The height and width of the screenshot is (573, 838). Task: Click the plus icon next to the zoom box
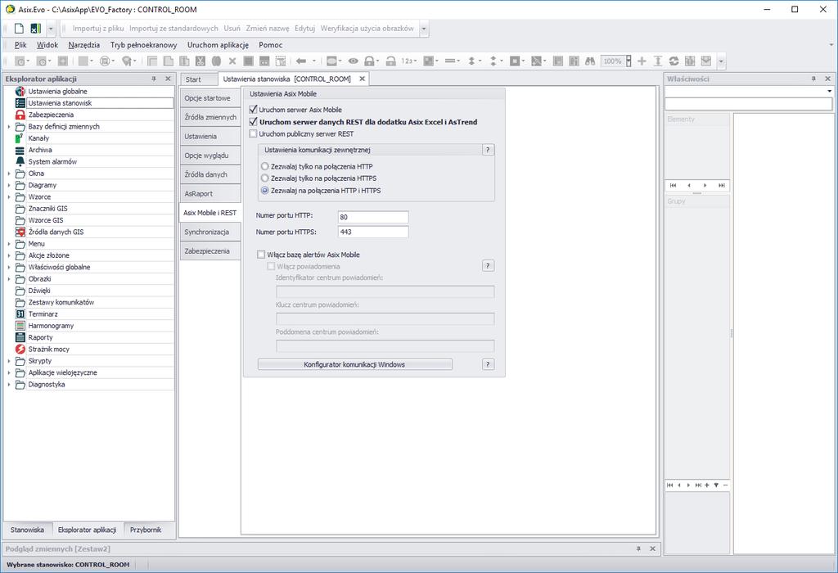(642, 61)
